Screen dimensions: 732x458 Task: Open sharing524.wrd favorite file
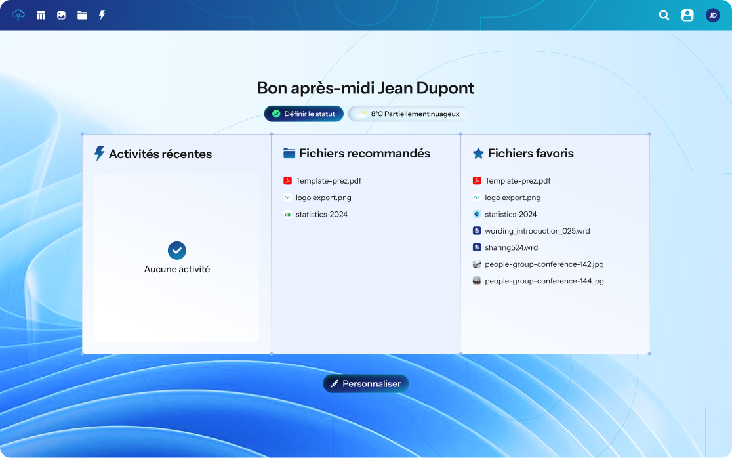pyautogui.click(x=505, y=247)
